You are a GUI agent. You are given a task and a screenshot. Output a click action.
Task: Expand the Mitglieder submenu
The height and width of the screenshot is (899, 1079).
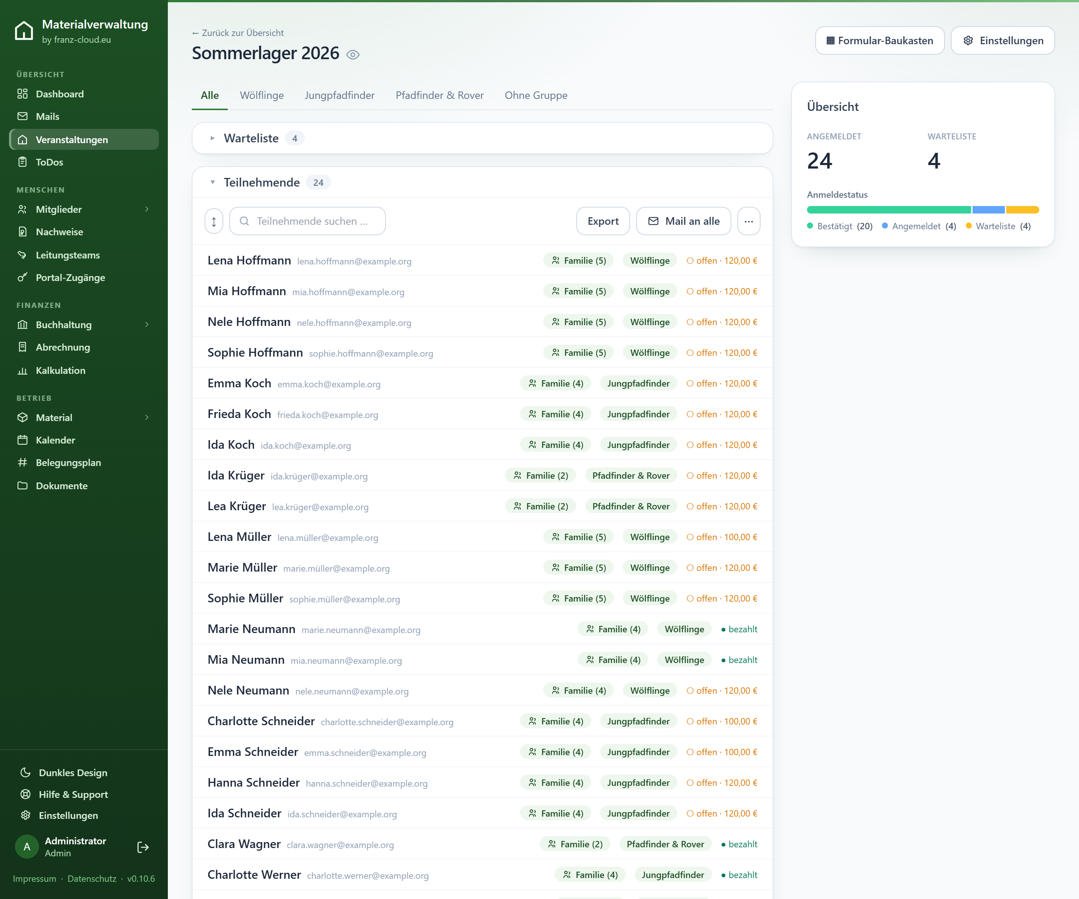click(147, 209)
